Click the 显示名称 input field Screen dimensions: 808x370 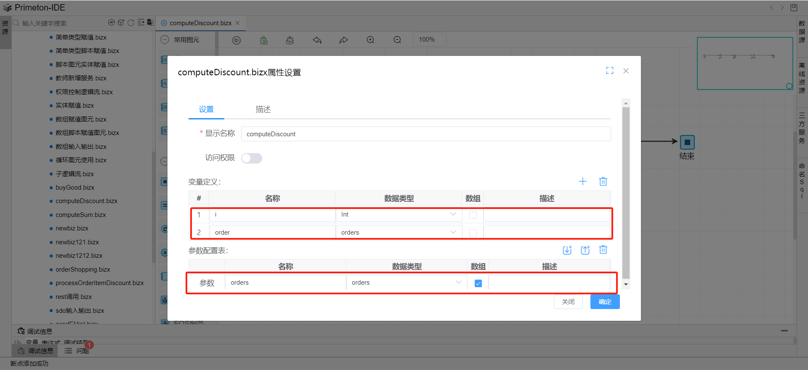425,134
